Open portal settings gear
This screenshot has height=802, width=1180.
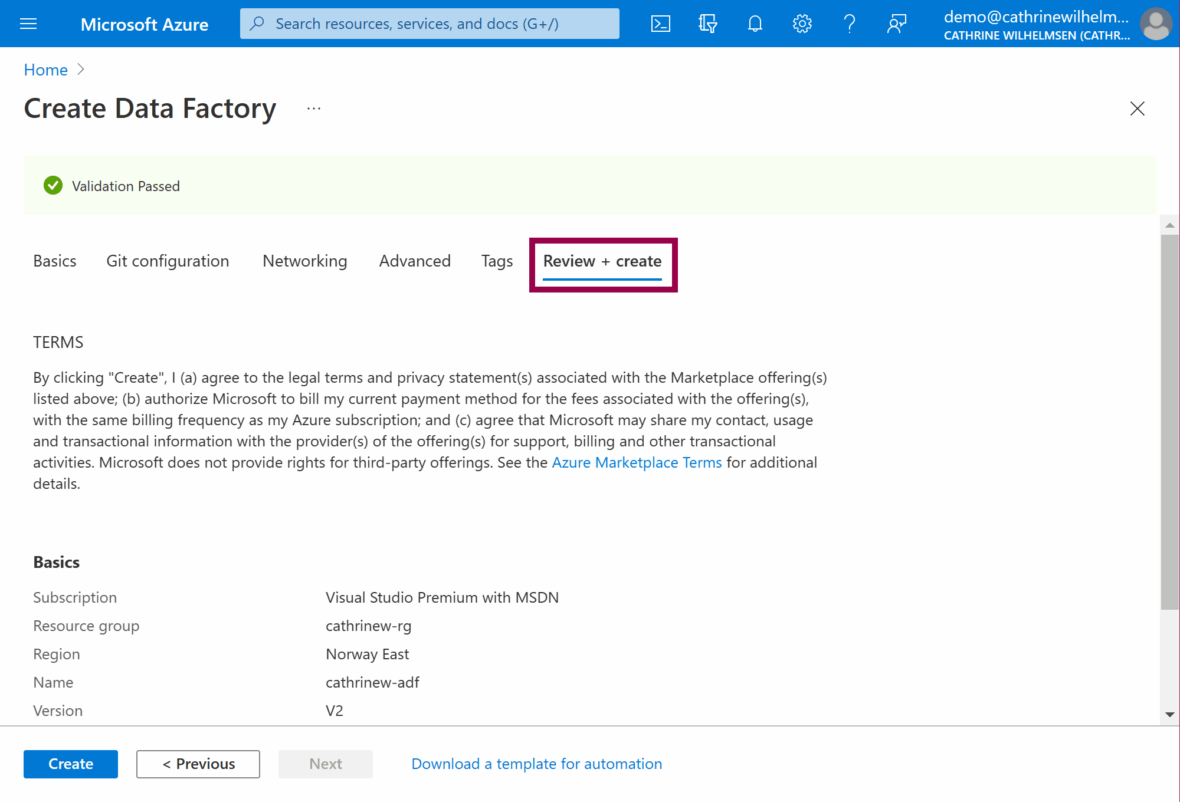(x=802, y=24)
